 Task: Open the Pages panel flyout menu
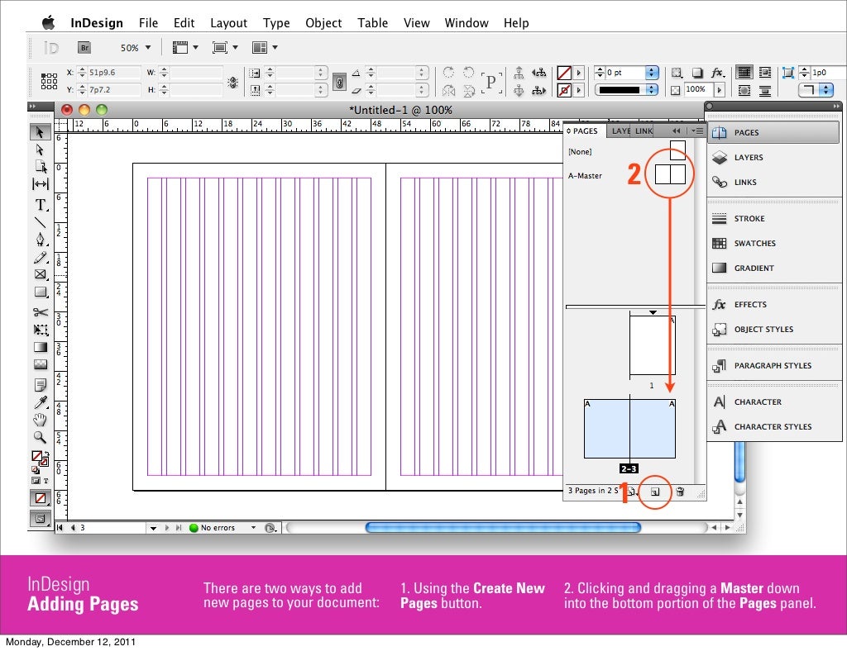pyautogui.click(x=697, y=131)
